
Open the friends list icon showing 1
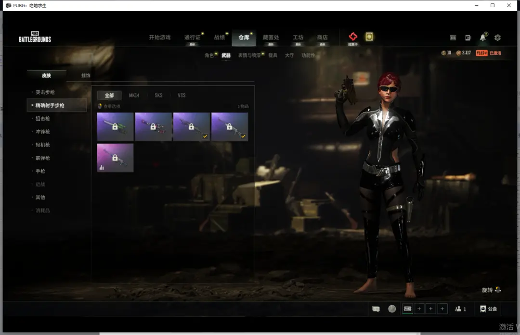460,309
